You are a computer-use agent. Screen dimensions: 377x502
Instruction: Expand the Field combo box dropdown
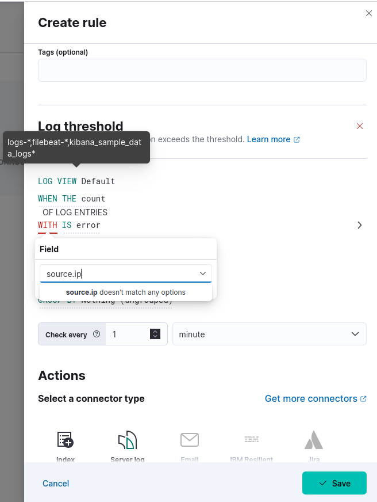203,273
